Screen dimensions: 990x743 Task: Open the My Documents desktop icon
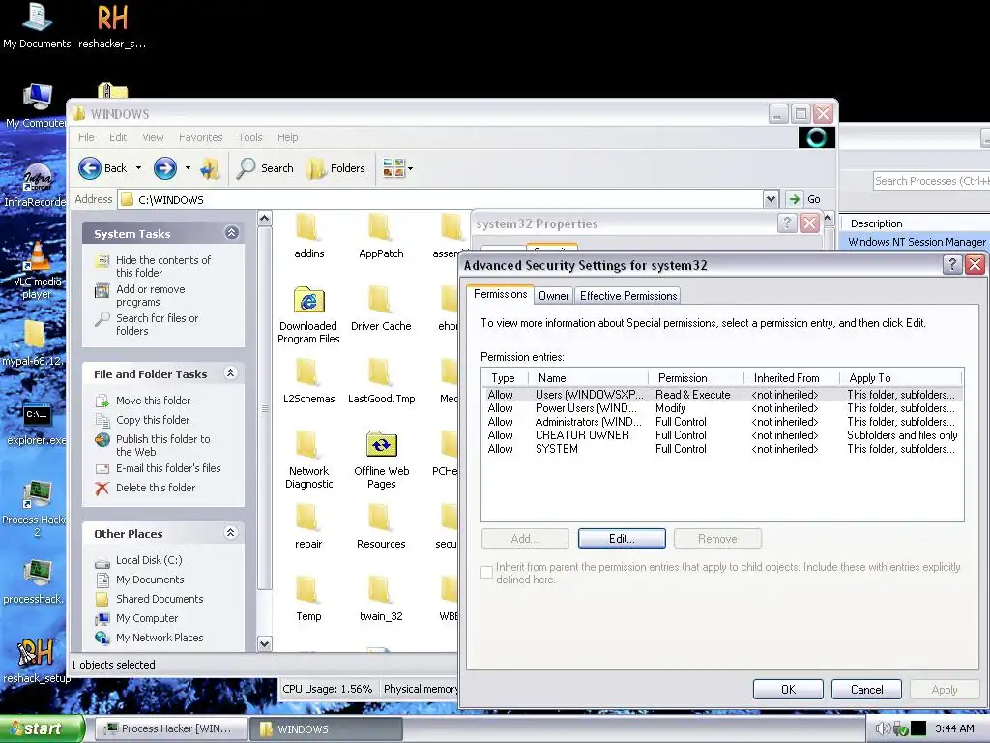point(37,25)
